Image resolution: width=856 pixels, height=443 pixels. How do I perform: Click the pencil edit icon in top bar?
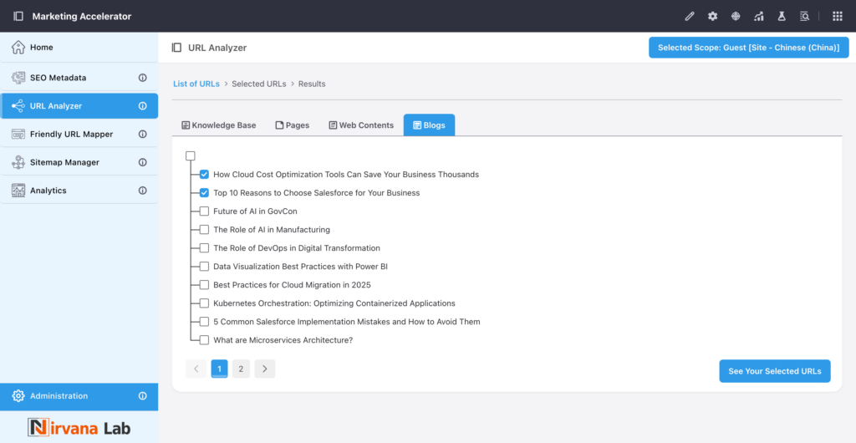pyautogui.click(x=690, y=16)
